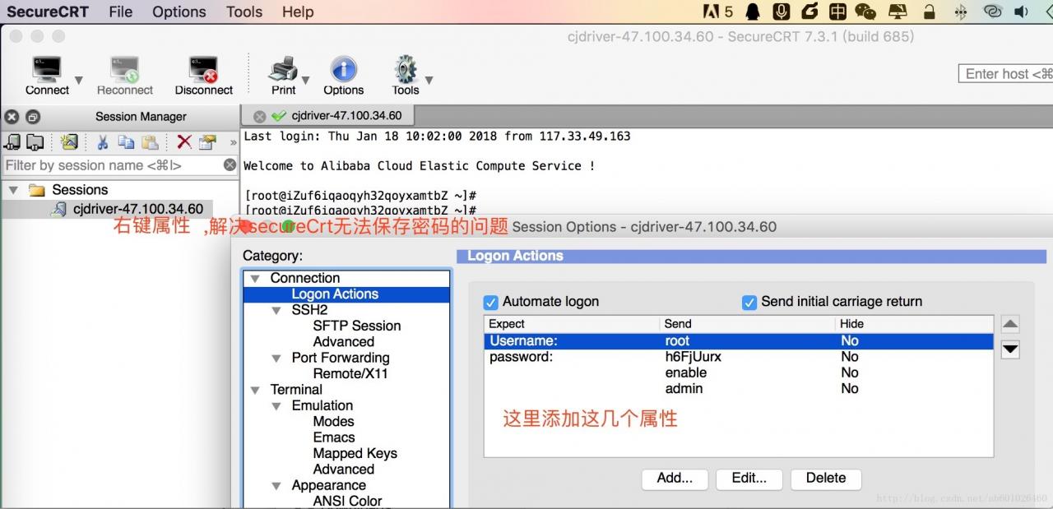
Task: Click session Properties icon in Session Manager
Action: pyautogui.click(x=207, y=142)
